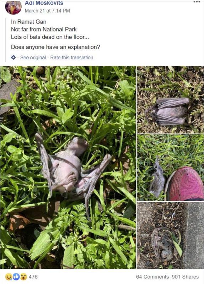Open the three-dot post options menu

pos(197,2)
